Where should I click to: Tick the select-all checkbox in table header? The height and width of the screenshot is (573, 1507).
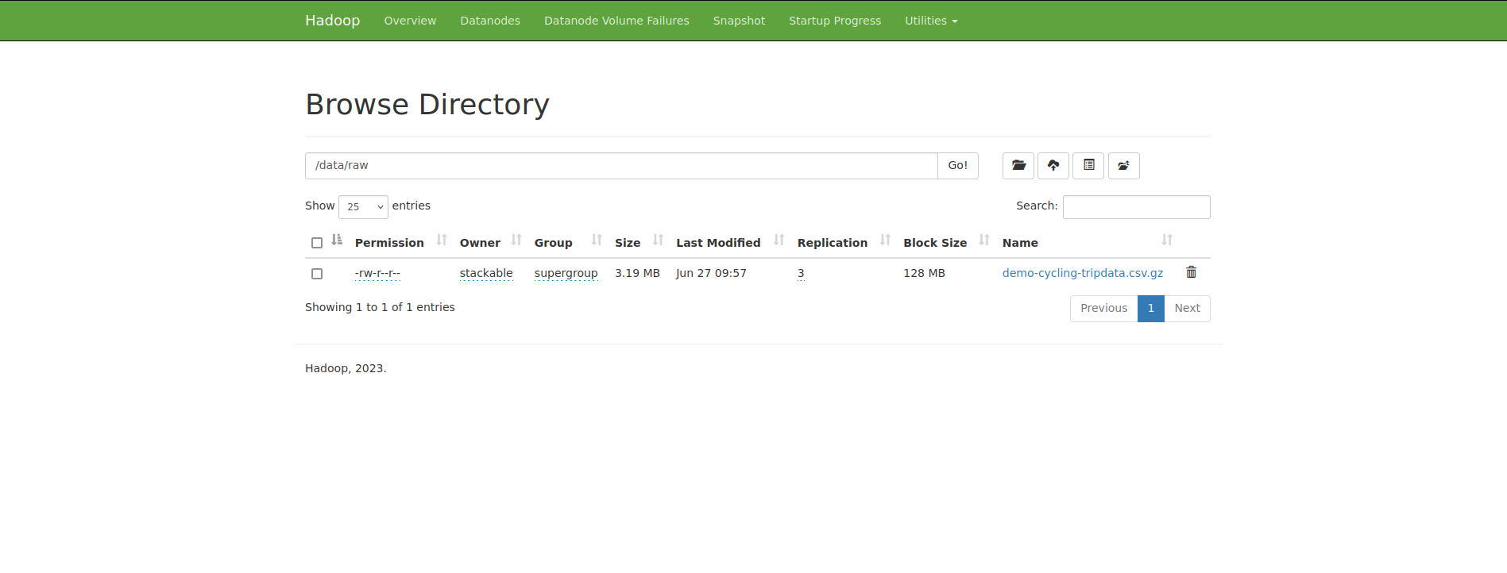click(x=317, y=243)
